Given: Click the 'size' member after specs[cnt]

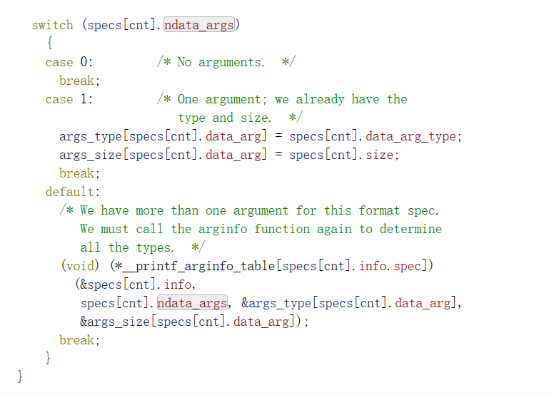Looking at the screenshot, I should coord(380,155).
